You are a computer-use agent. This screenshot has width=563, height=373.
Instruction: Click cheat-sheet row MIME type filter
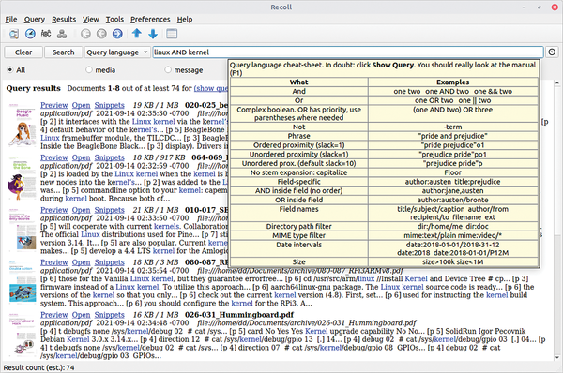298,235
